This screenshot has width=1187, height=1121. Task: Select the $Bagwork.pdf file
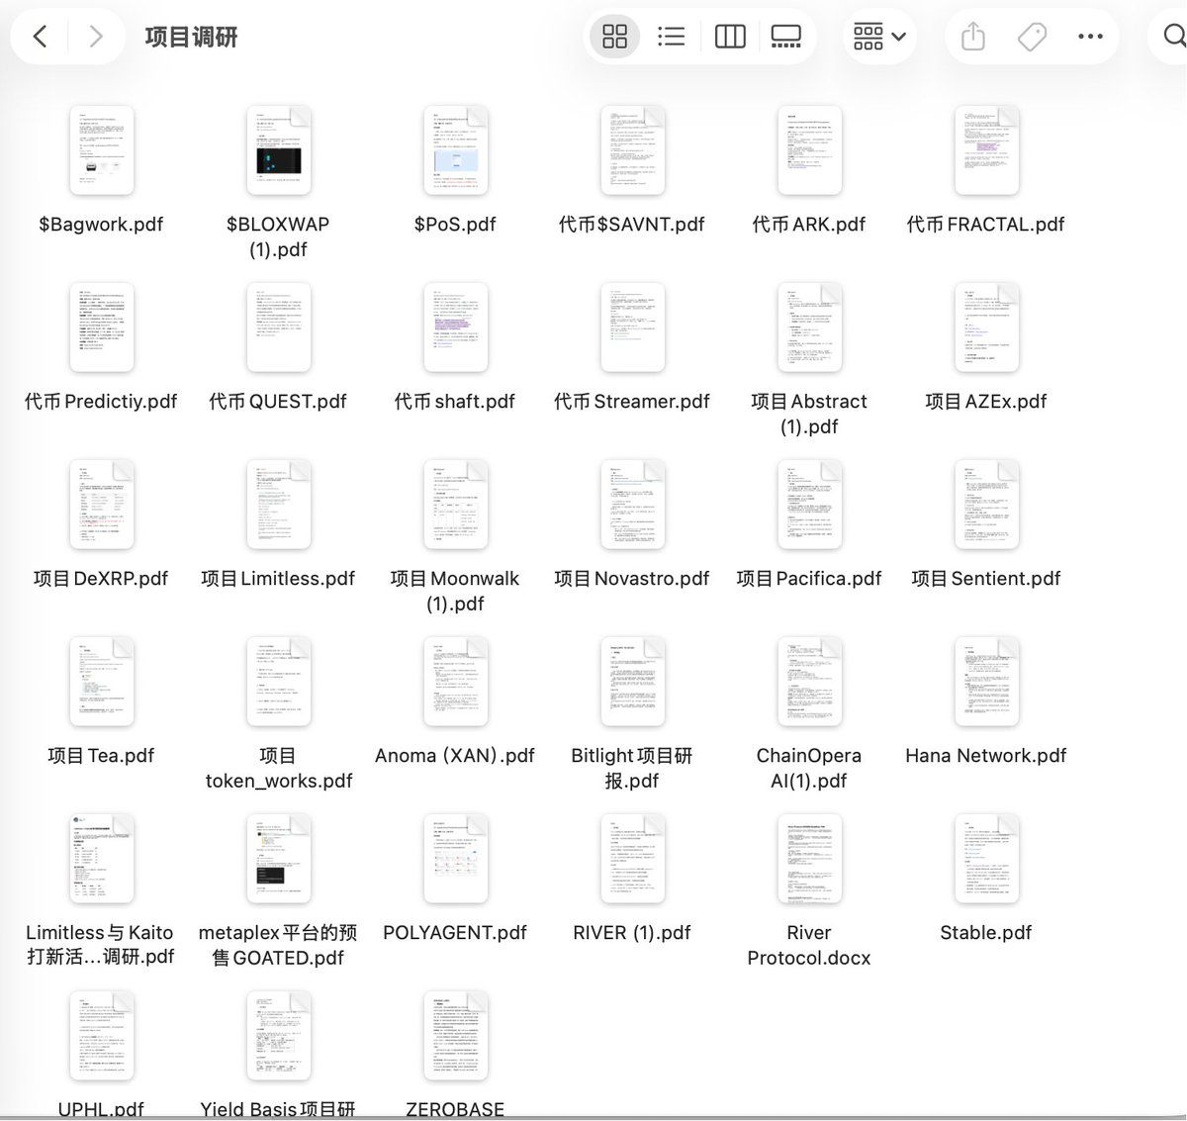coord(101,150)
